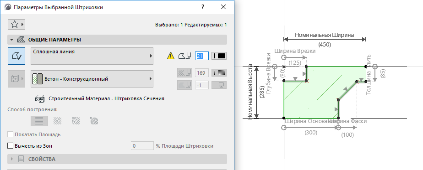Click the contour pen number field 21

tap(202, 56)
